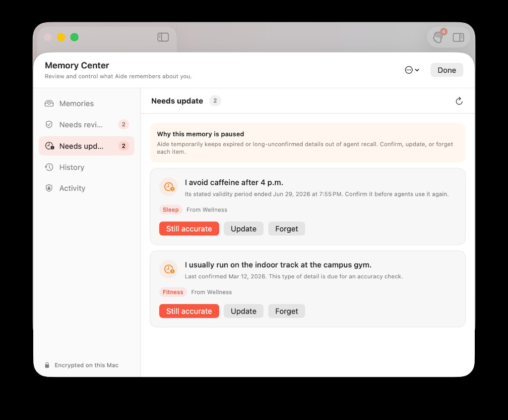Open the Memories section
This screenshot has height=420, width=508.
(86, 104)
